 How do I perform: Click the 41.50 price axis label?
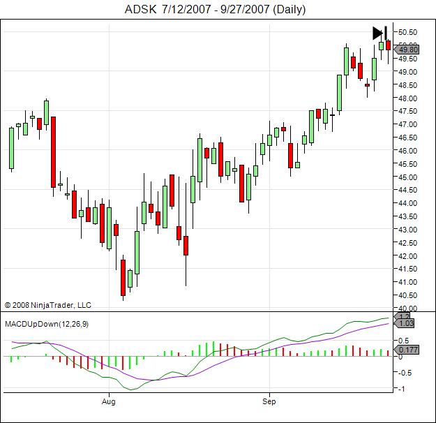point(407,269)
